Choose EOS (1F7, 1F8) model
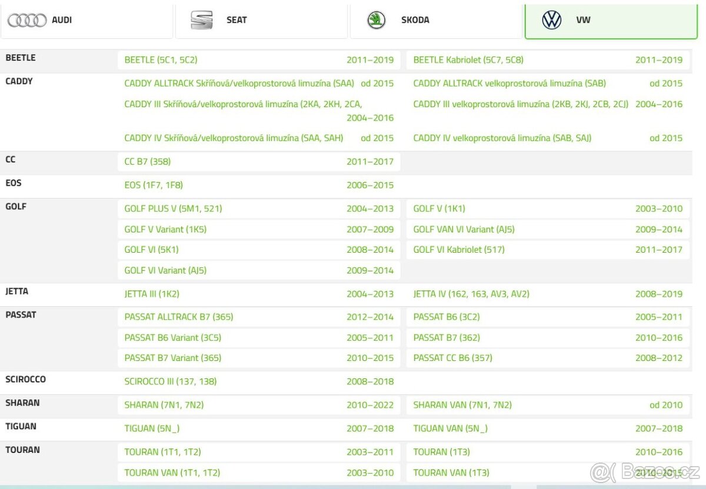706x489 pixels. tap(154, 185)
